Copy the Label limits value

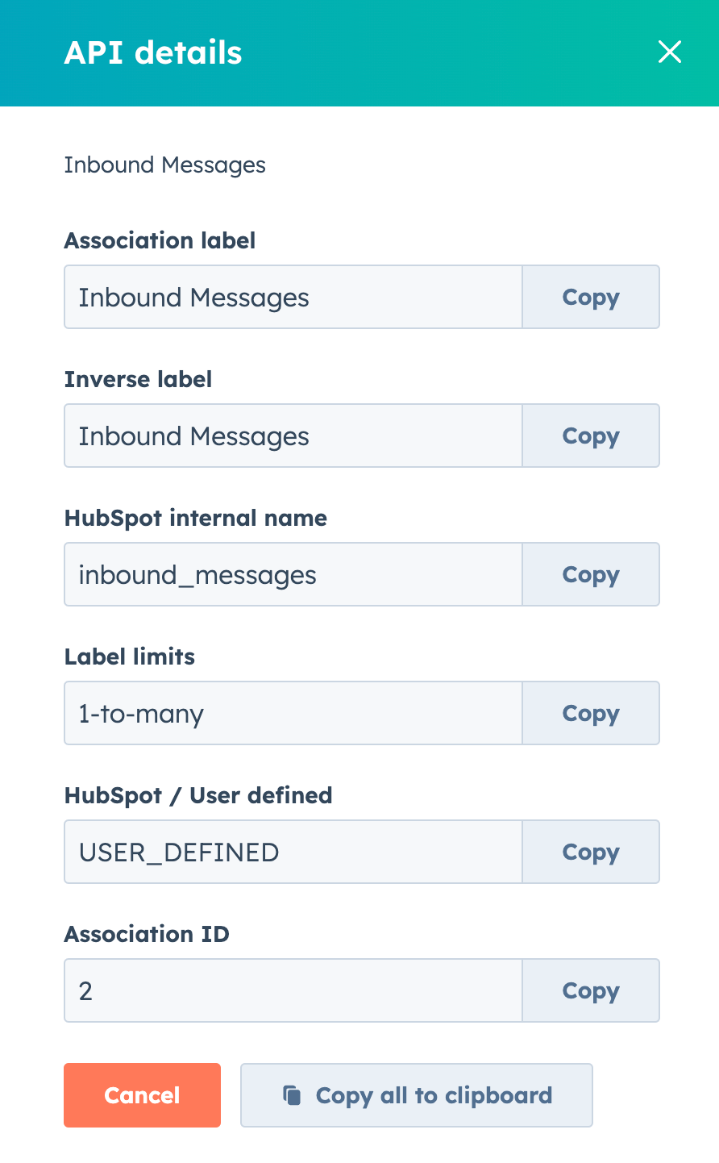click(590, 713)
